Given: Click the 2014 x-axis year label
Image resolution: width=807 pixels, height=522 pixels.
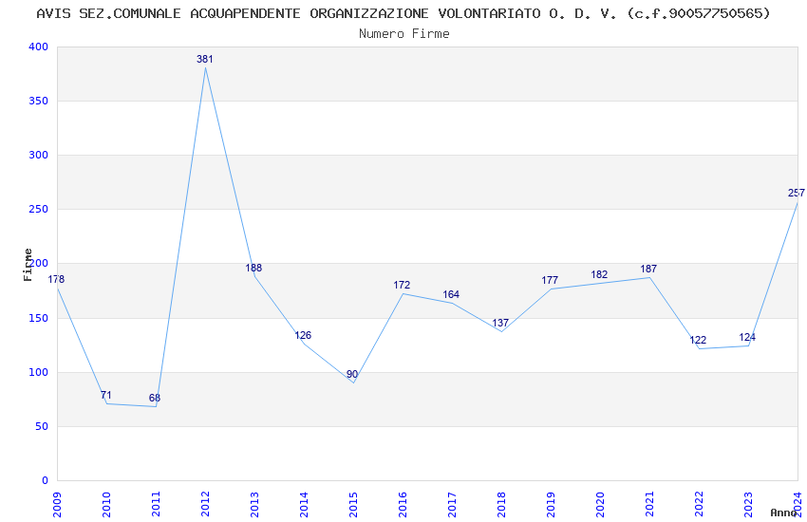Looking at the screenshot, I should tap(304, 505).
